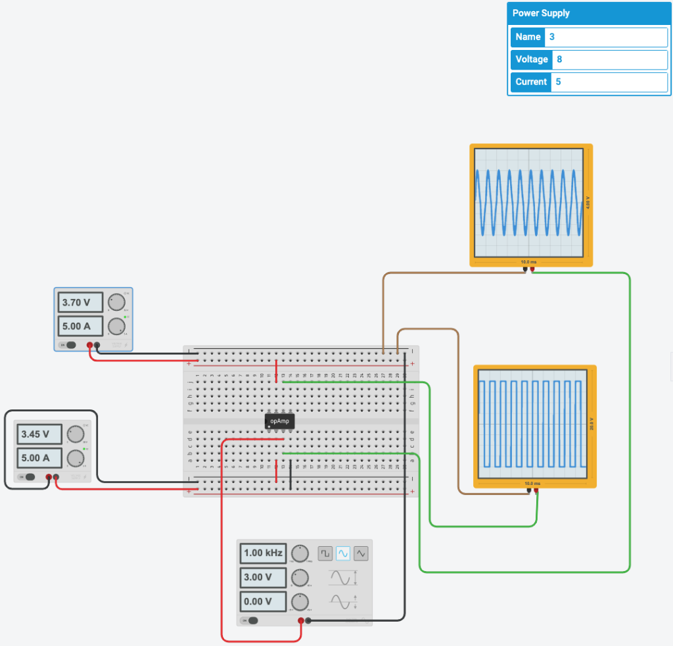Click the Power Supply panel title bar
The height and width of the screenshot is (646, 673).
pyautogui.click(x=588, y=13)
